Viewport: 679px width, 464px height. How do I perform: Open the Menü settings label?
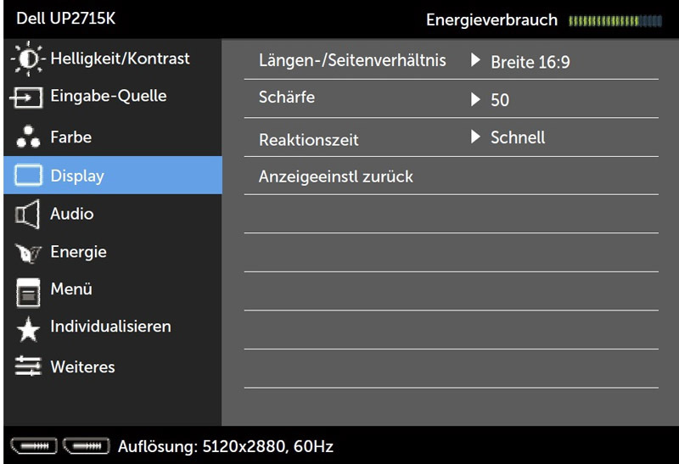tap(71, 288)
